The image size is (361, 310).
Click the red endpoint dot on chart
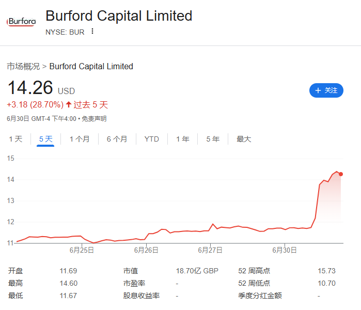coord(341,174)
